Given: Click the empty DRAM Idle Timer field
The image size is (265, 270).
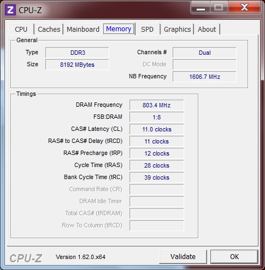Looking at the screenshot, I should pos(157,202).
